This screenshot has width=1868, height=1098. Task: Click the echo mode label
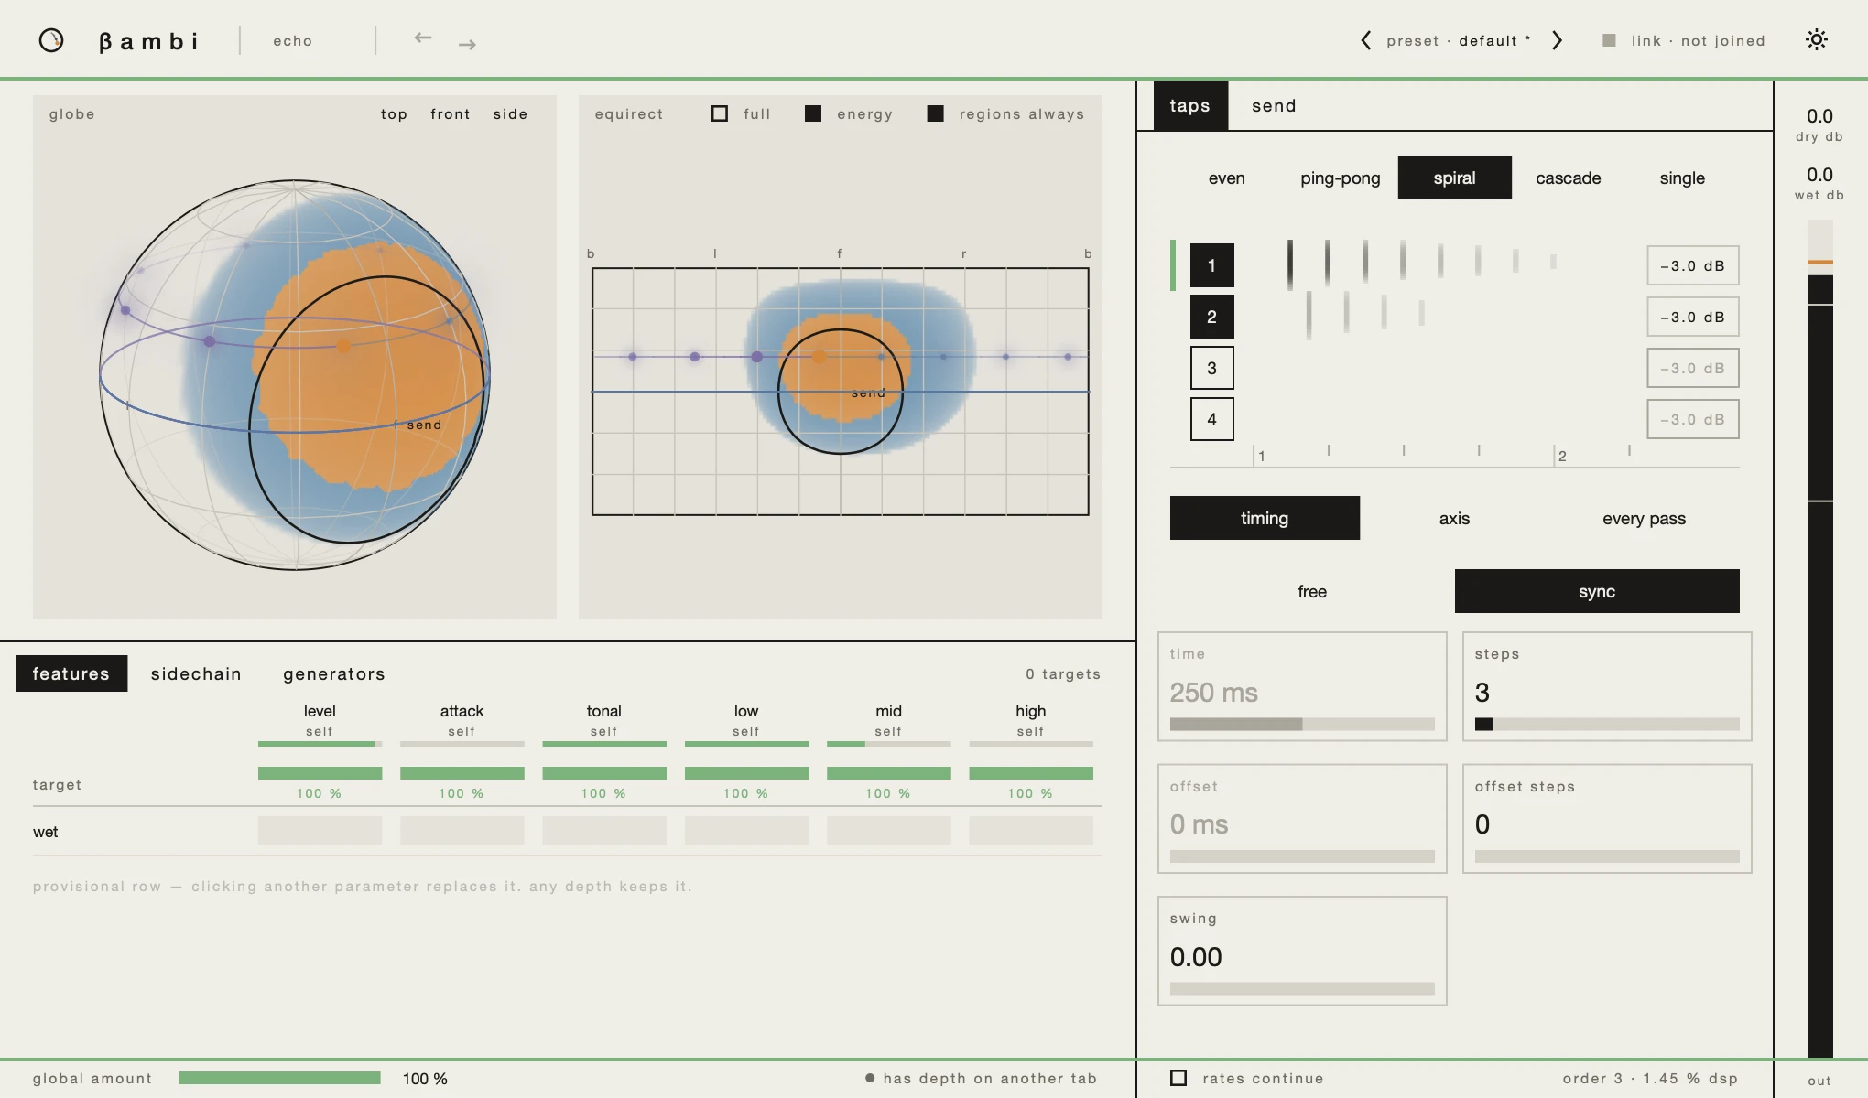(292, 40)
